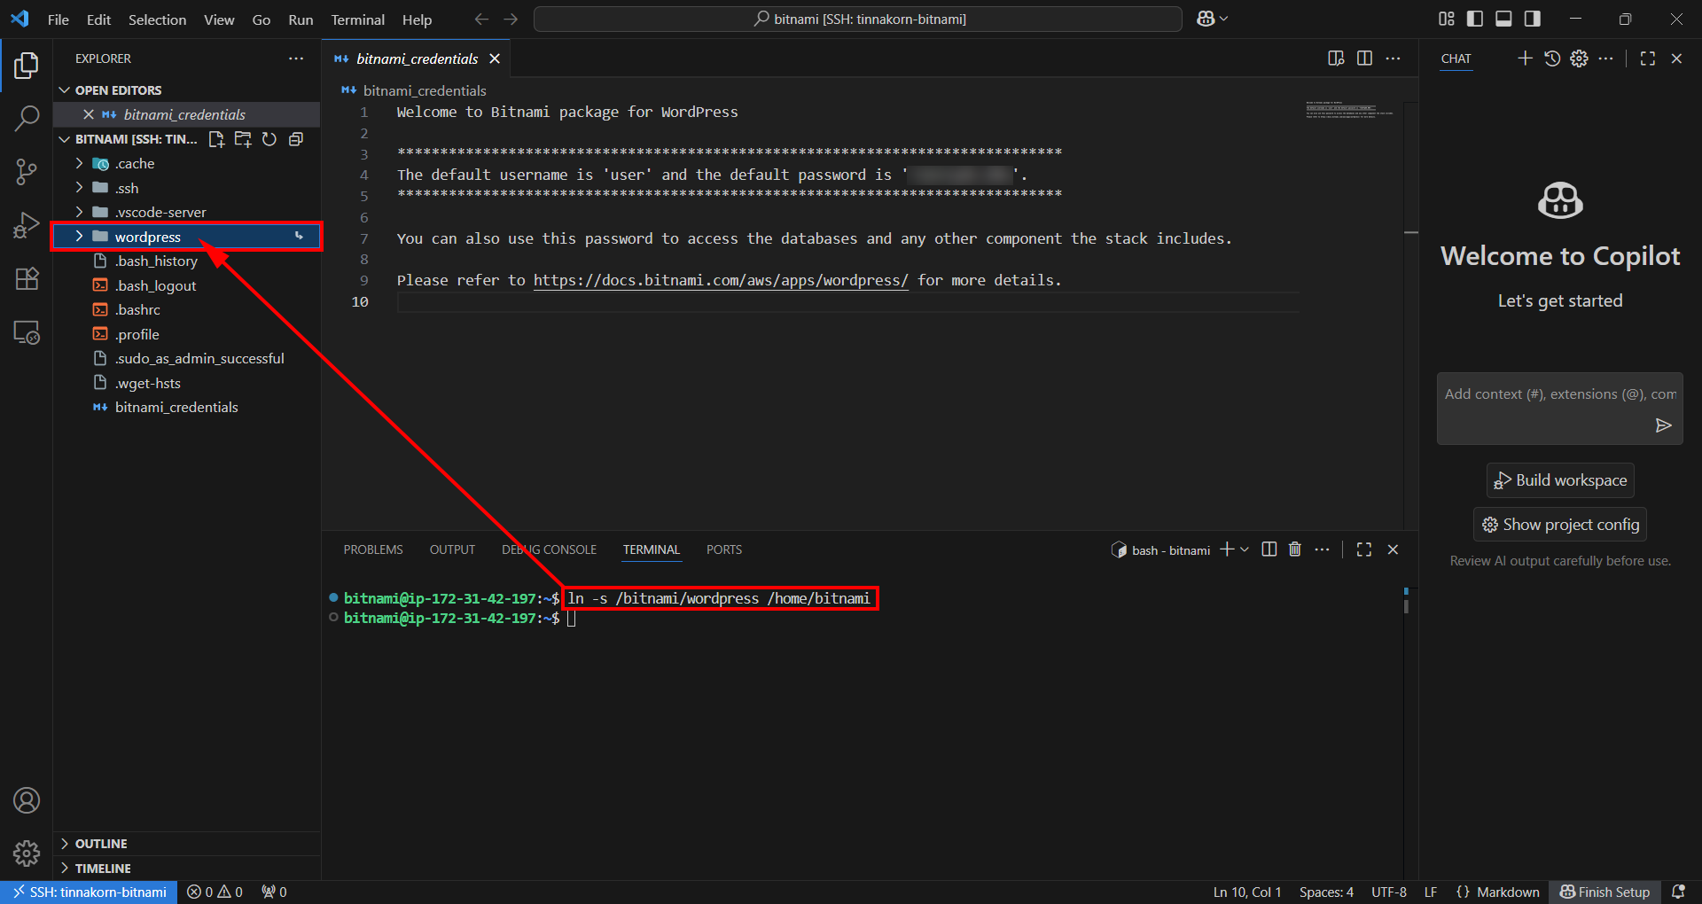Toggle secondary side bar visibility
This screenshot has height=904, width=1702.
click(1532, 19)
